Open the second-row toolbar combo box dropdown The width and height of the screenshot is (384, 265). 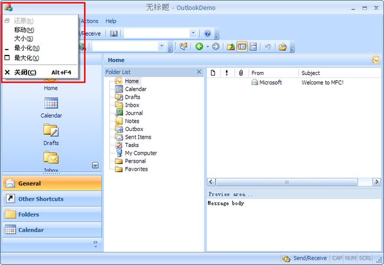[162, 46]
